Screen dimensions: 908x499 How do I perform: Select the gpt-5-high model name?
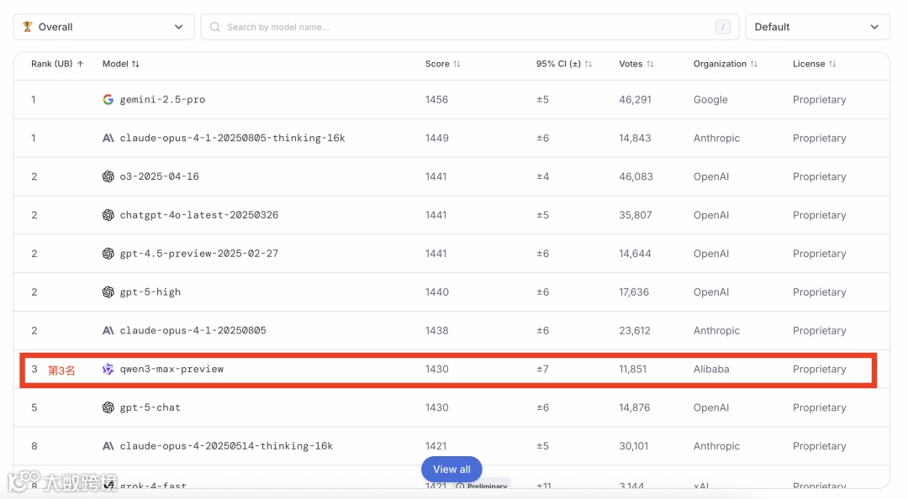[x=150, y=292]
